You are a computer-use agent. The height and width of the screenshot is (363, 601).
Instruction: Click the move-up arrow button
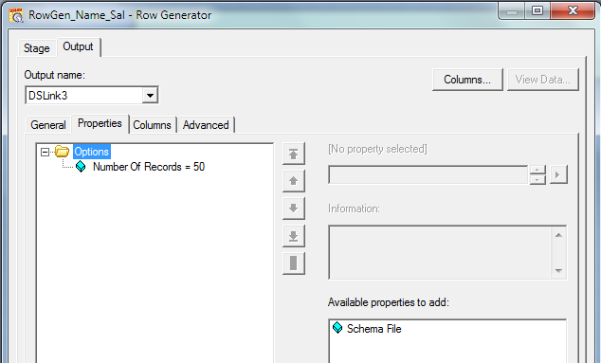tap(294, 181)
